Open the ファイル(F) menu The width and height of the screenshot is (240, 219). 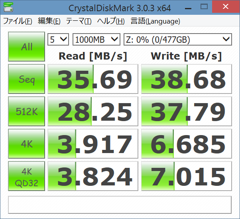pyautogui.click(x=18, y=21)
